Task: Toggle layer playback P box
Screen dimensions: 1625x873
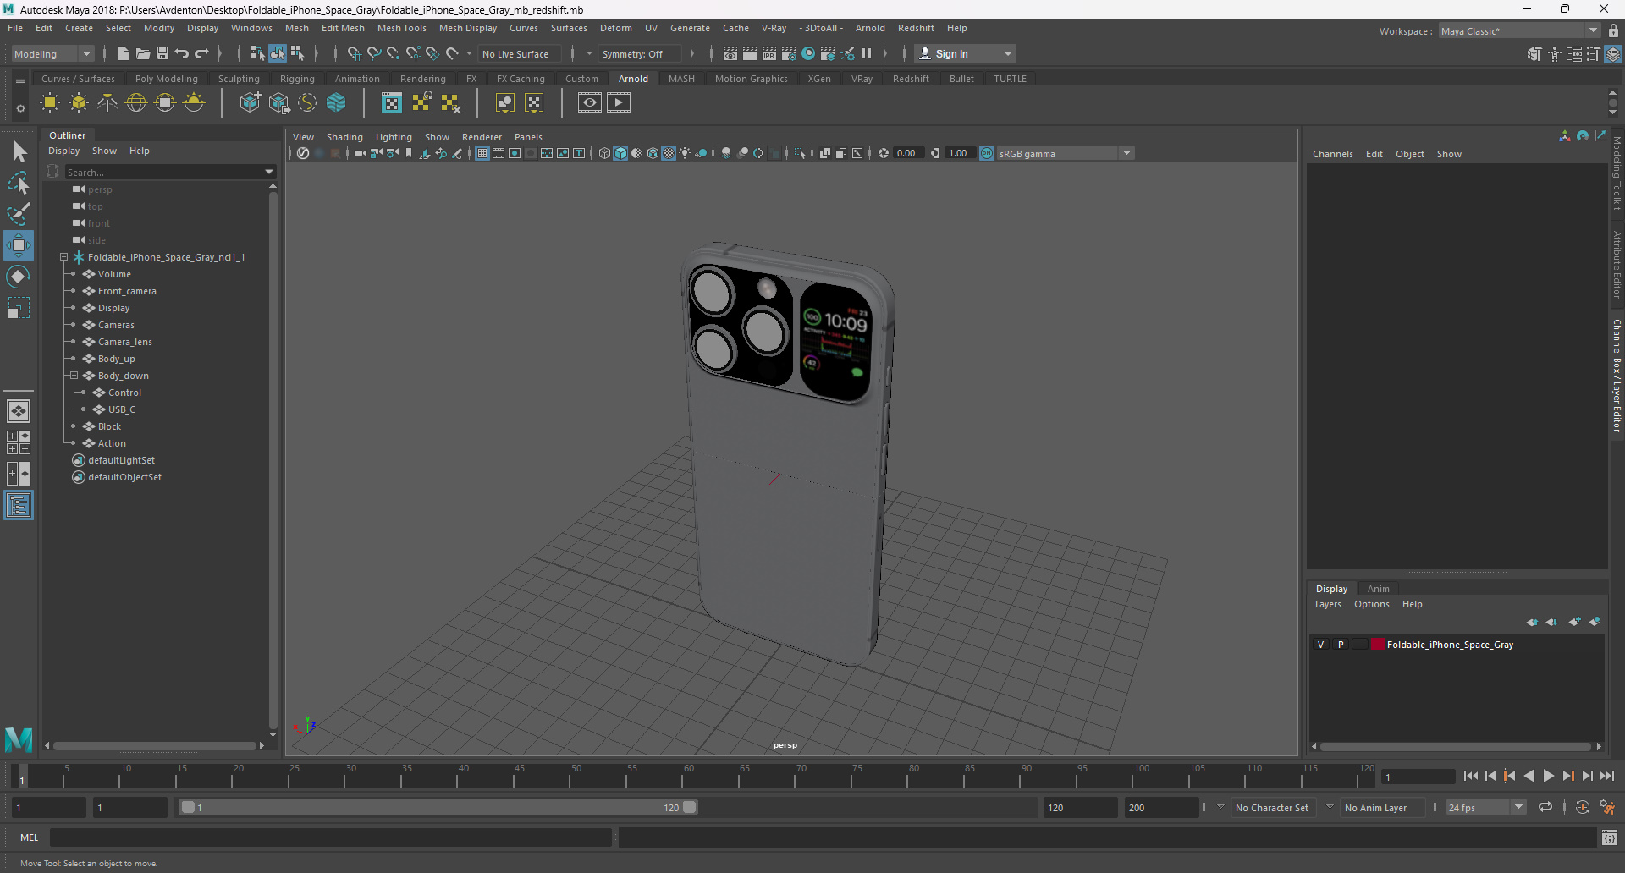Action: tap(1341, 645)
